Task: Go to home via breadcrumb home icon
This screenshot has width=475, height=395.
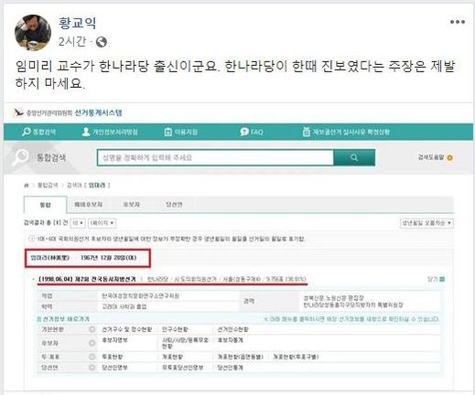Action: coord(27,186)
